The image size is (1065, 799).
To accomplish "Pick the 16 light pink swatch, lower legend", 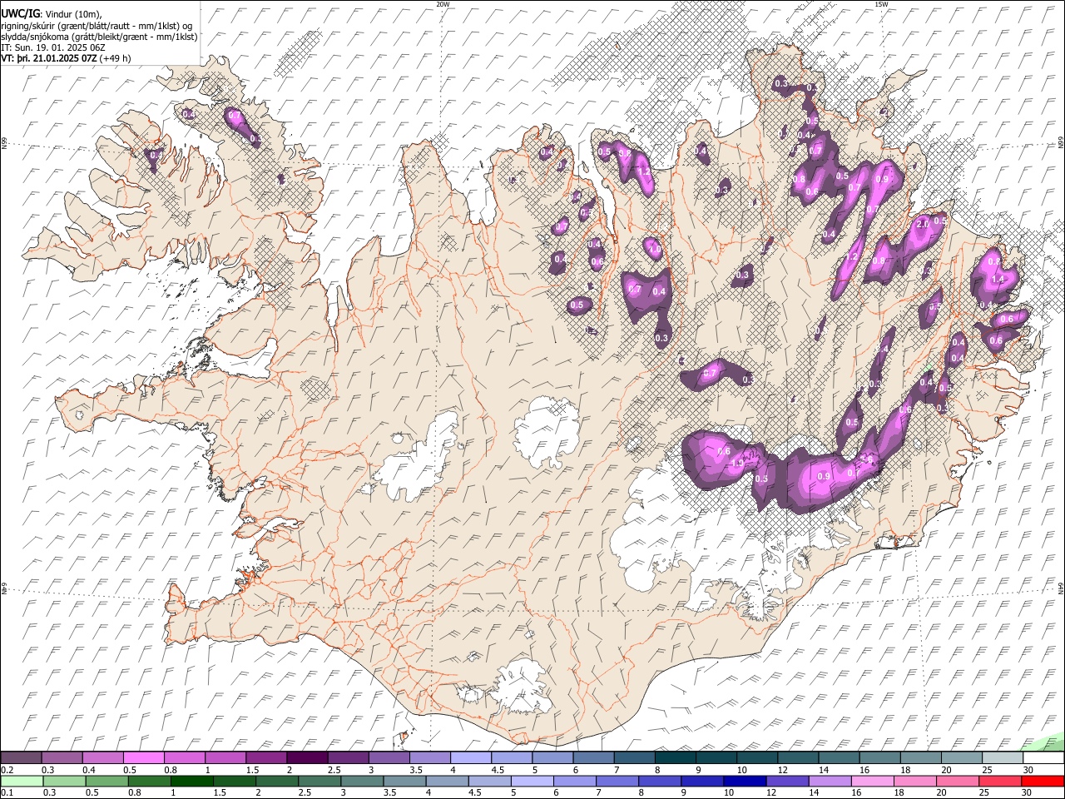I will click(x=873, y=781).
